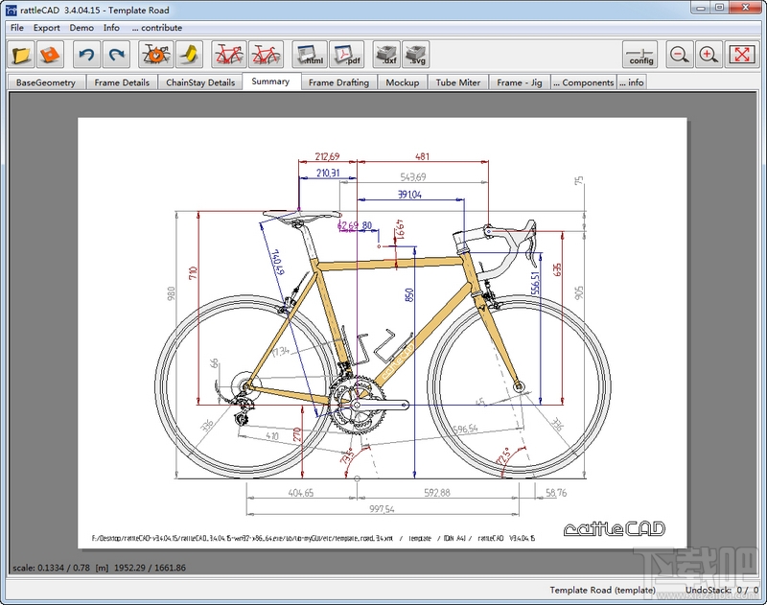The height and width of the screenshot is (605, 767).
Task: Redo the last undone change
Action: tap(116, 55)
